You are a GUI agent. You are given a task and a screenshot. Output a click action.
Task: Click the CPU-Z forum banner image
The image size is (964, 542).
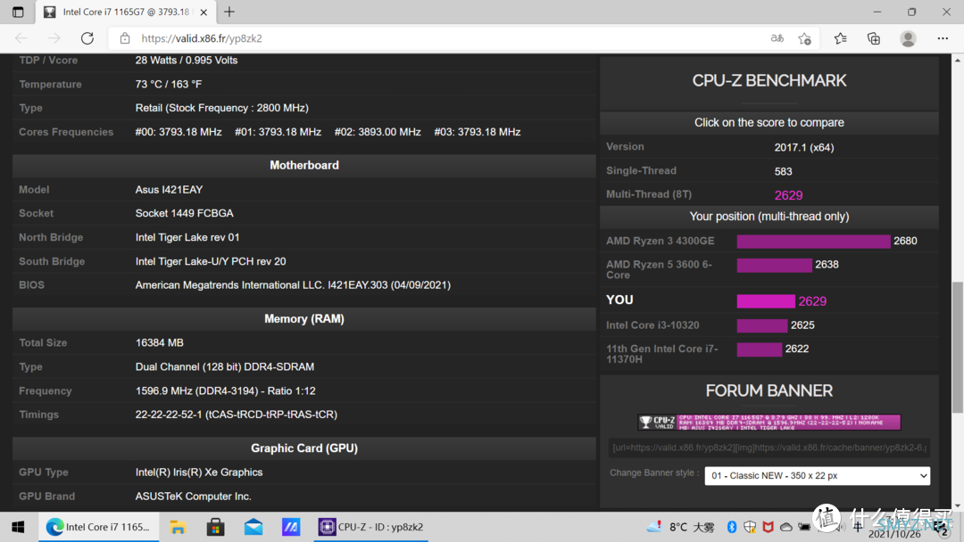click(x=769, y=422)
